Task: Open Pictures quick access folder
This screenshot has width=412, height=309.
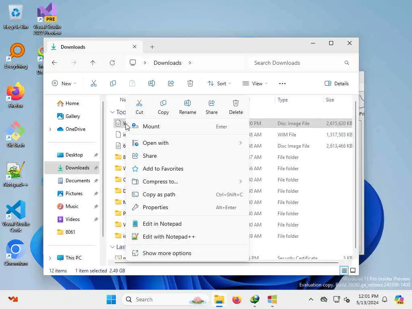Action: click(x=74, y=194)
